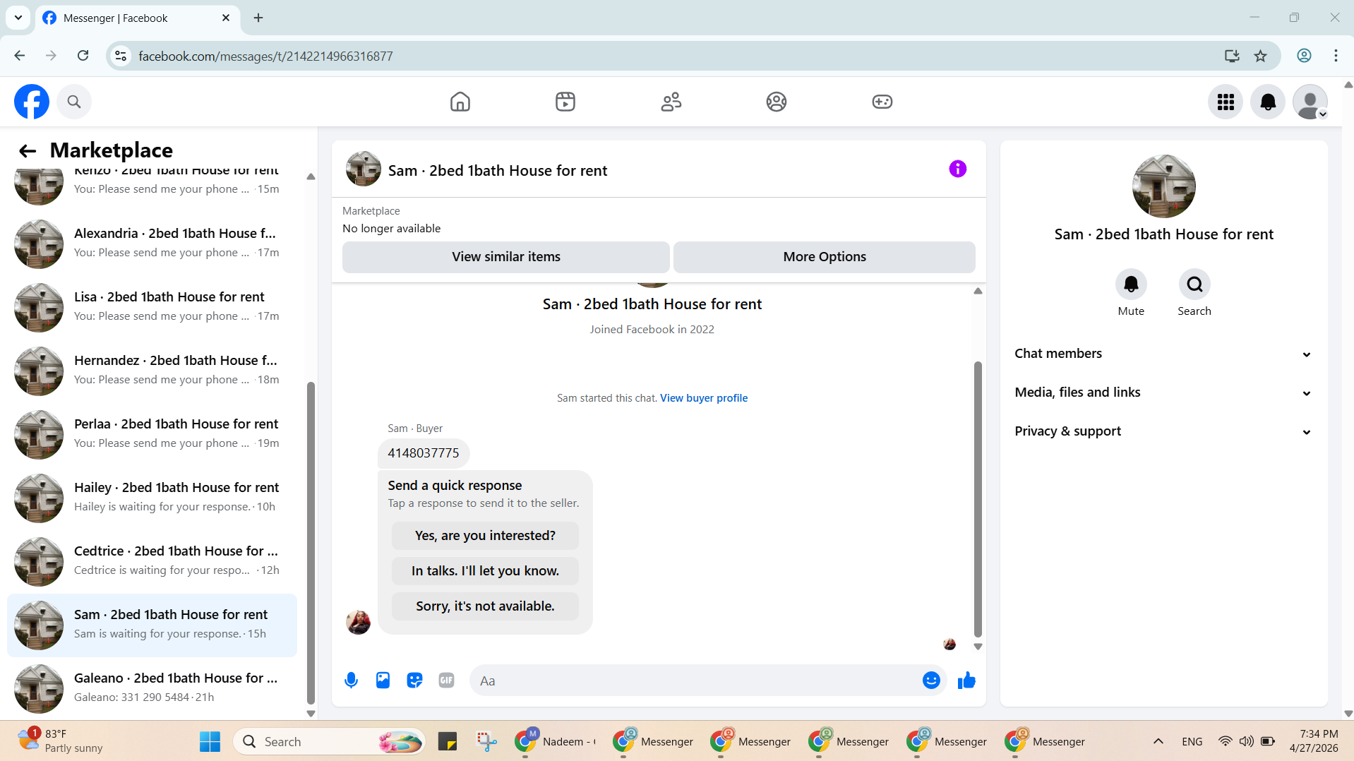The width and height of the screenshot is (1354, 761).
Task: Install app icon in the address bar
Action: click(1232, 56)
